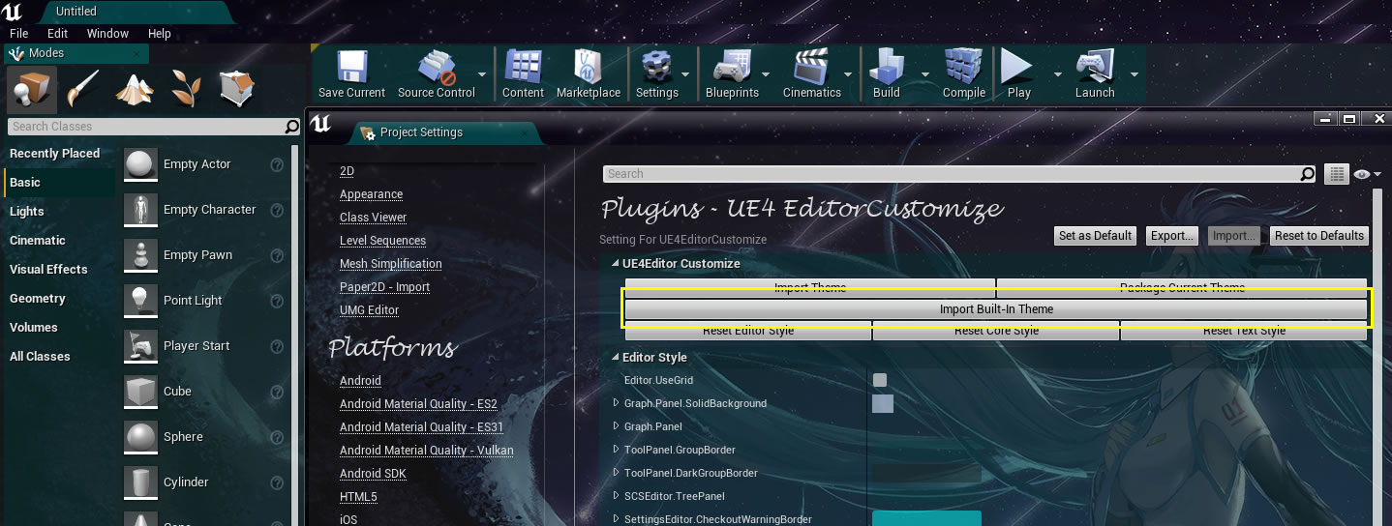
Task: Open Source Control toolbar icon
Action: (x=436, y=67)
